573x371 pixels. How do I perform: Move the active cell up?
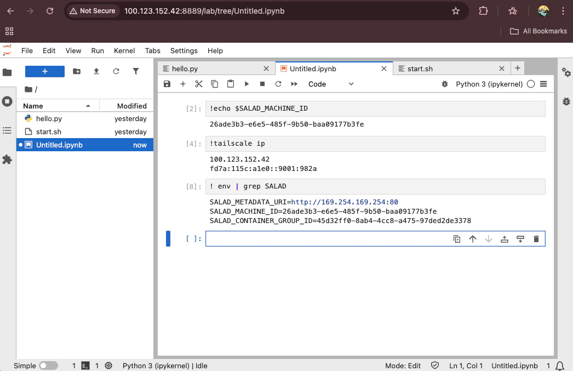[473, 239]
